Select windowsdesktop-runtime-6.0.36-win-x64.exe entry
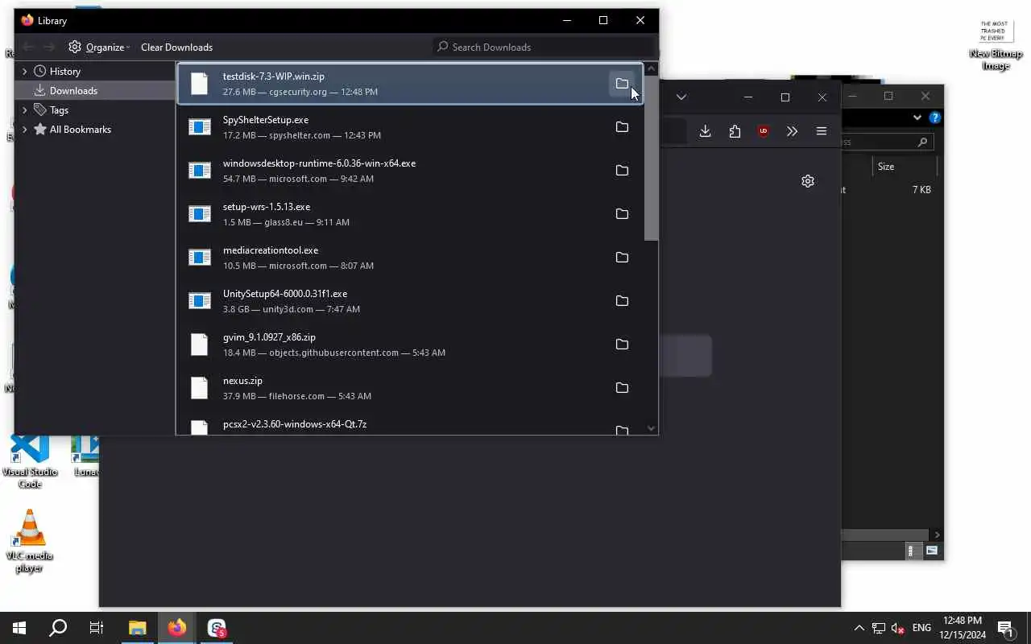Image resolution: width=1031 pixels, height=644 pixels. [x=410, y=171]
